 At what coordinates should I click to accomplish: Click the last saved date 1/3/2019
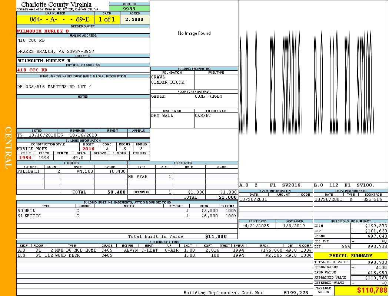pos(295,226)
